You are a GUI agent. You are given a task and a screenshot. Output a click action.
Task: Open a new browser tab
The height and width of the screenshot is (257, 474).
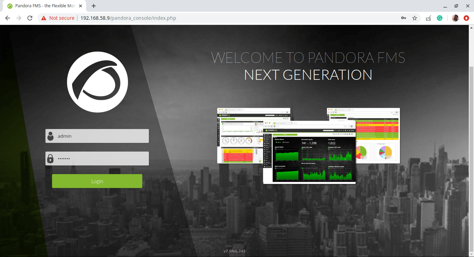[x=94, y=6]
